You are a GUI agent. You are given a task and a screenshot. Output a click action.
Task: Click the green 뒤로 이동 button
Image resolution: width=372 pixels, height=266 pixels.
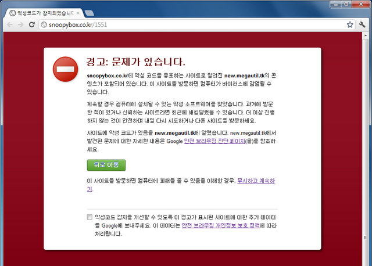[x=106, y=165]
